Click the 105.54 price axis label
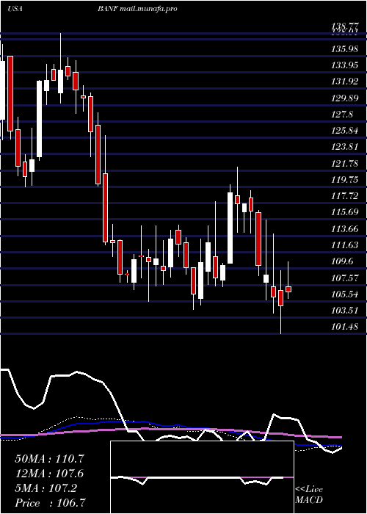 (344, 294)
